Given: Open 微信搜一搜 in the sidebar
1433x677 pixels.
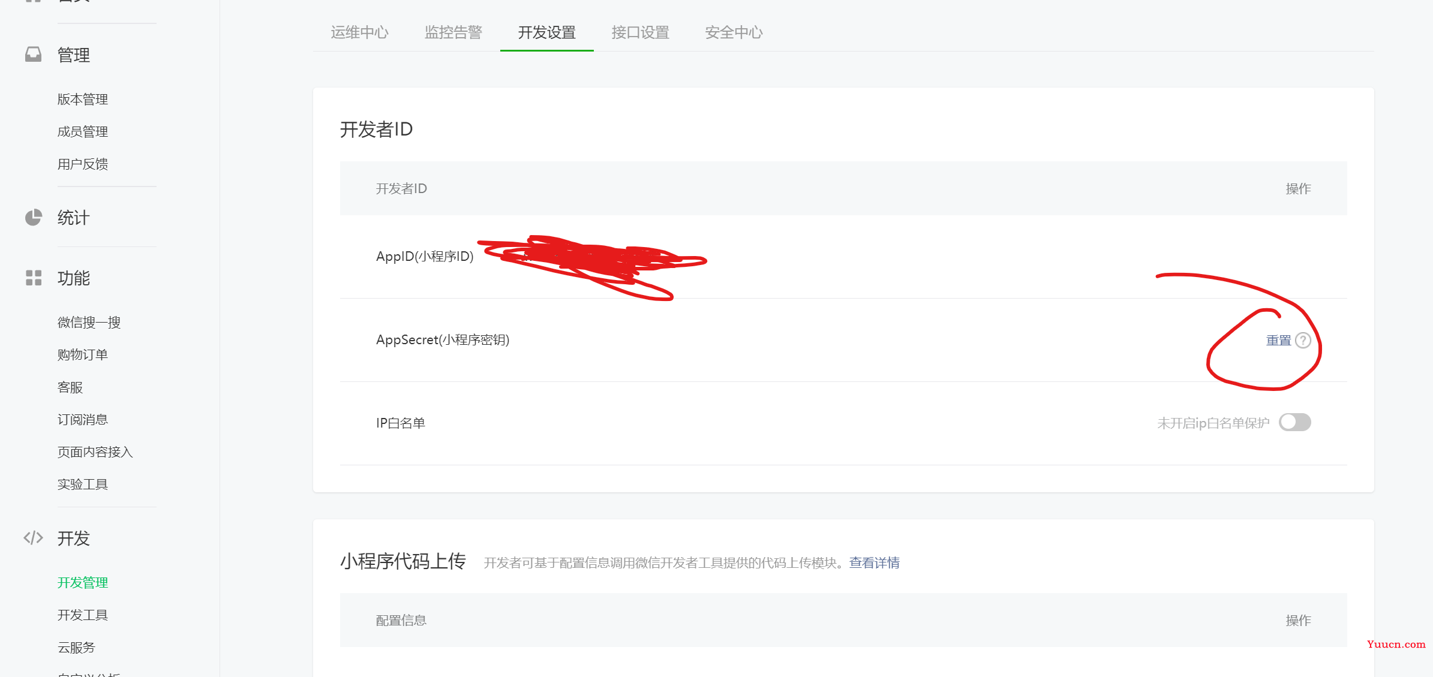Looking at the screenshot, I should point(89,323).
